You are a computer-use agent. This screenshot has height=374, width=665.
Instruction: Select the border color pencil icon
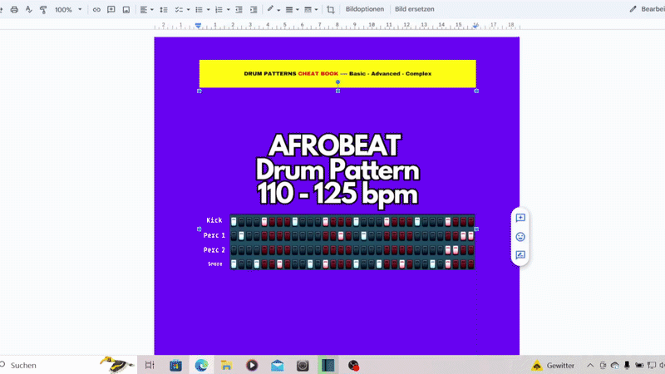[270, 9]
